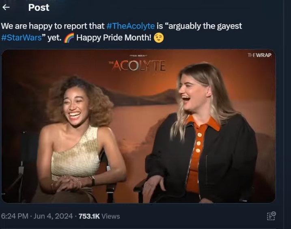Screen dimensions: 291x229
Task: Click the "Happy Pride Month!" text
Action: [x=114, y=38]
